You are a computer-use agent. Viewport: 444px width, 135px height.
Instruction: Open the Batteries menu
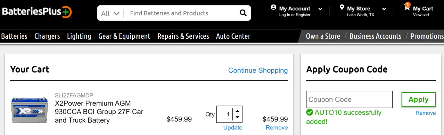tap(14, 36)
